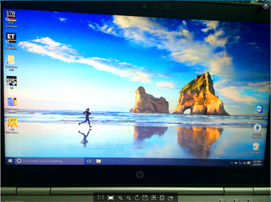Rotate the image with the circular arrow icon
This screenshot has height=202, width=271.
tap(137, 198)
